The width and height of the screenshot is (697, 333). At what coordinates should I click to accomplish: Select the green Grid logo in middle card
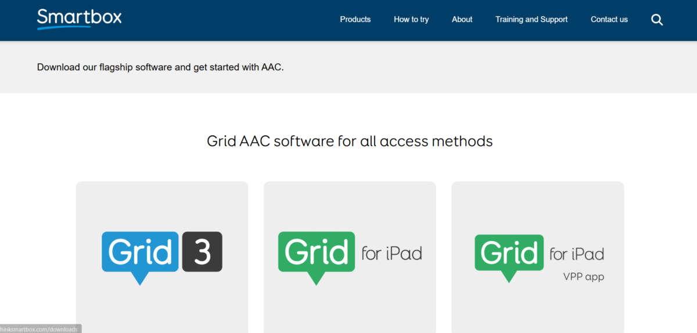point(317,258)
